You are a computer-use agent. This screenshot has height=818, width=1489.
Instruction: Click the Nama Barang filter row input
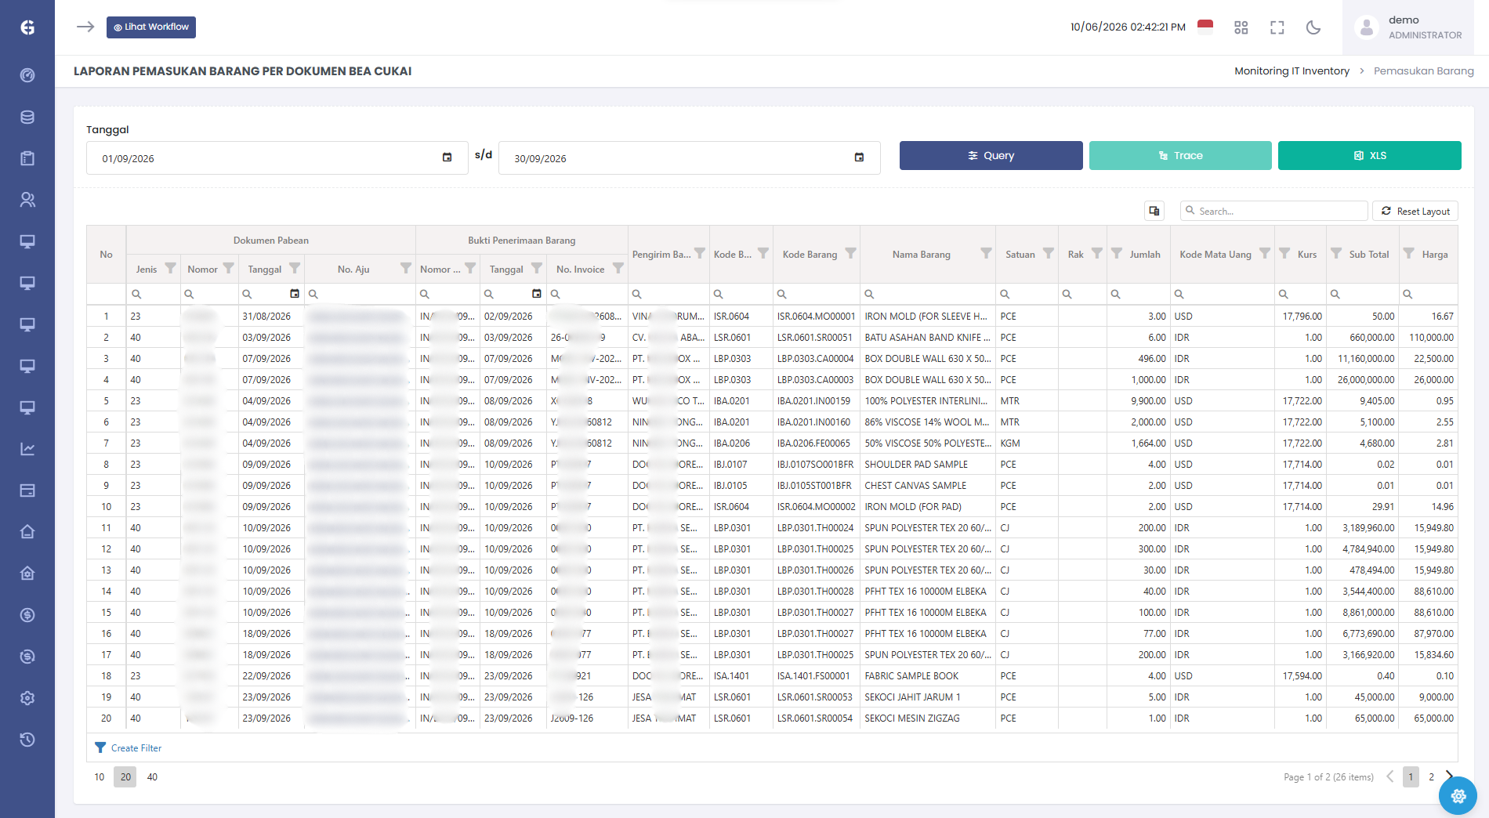(x=928, y=294)
